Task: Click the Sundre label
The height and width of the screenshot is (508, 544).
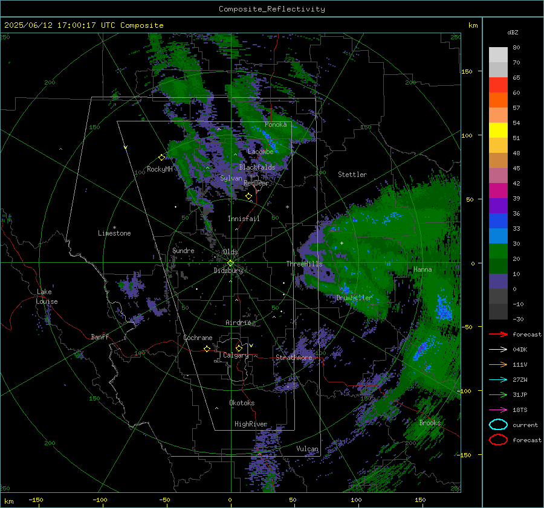Action: (x=183, y=250)
